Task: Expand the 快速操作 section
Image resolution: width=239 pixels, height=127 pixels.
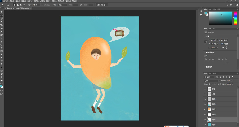Action: point(205,67)
